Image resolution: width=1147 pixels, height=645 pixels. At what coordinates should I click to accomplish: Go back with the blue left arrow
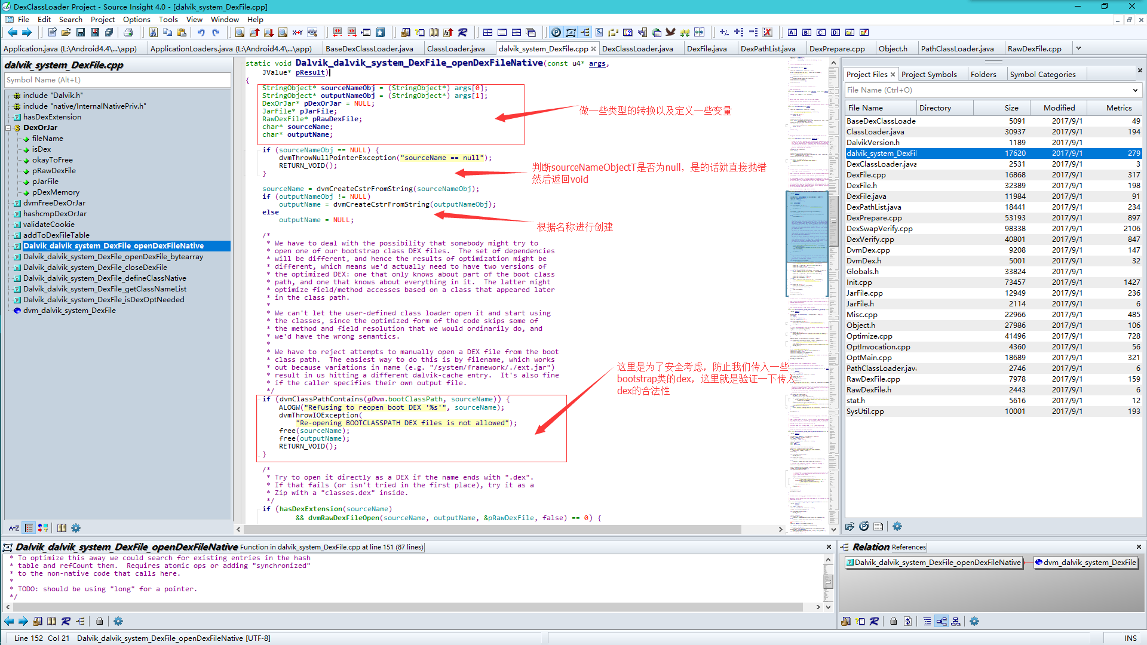(13, 33)
